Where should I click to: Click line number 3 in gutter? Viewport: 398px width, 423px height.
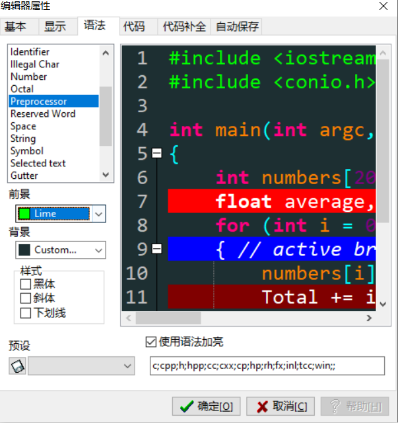point(142,106)
